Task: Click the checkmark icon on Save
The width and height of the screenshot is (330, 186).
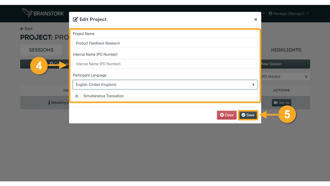Action: (x=243, y=115)
